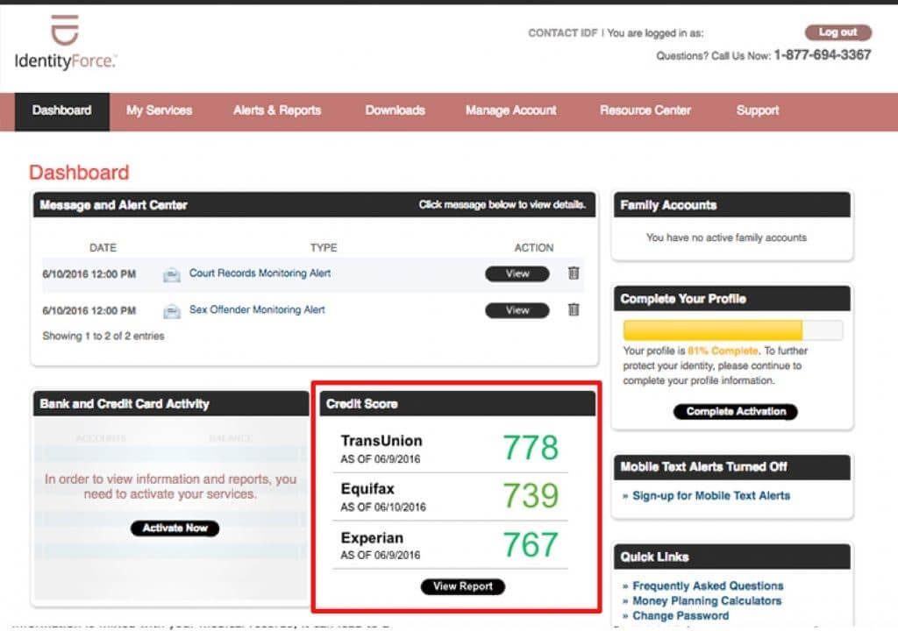898x631 pixels.
Task: Click the Dashboard page heading
Action: 79,173
